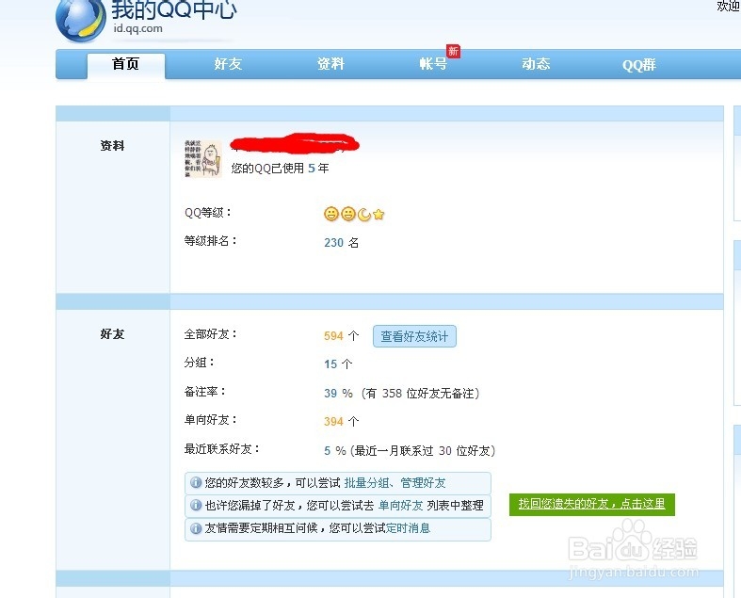Screen dimensions: 741x598
Task: Click the 全部好友 label
Action: click(x=210, y=334)
